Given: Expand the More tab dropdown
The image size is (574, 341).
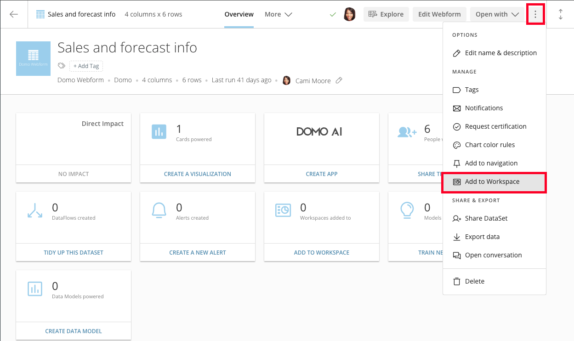Looking at the screenshot, I should 278,14.
